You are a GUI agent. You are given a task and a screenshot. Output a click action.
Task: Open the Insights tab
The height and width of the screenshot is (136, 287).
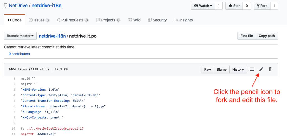(183, 20)
